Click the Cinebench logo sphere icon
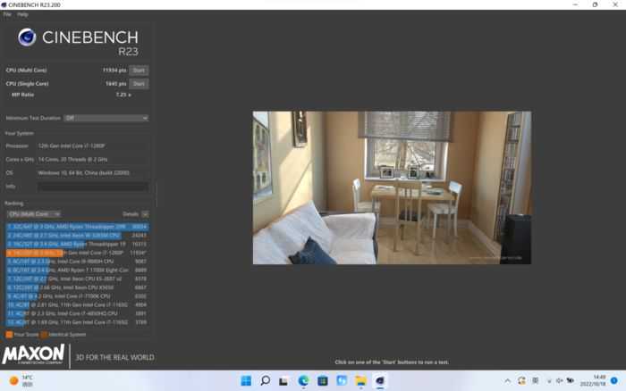The width and height of the screenshot is (626, 391). pos(27,37)
